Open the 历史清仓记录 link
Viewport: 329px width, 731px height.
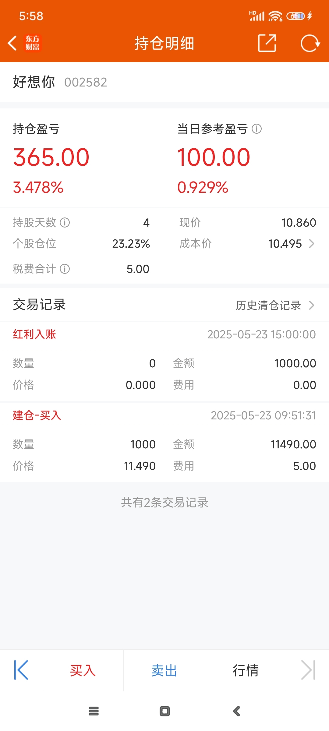(x=268, y=305)
